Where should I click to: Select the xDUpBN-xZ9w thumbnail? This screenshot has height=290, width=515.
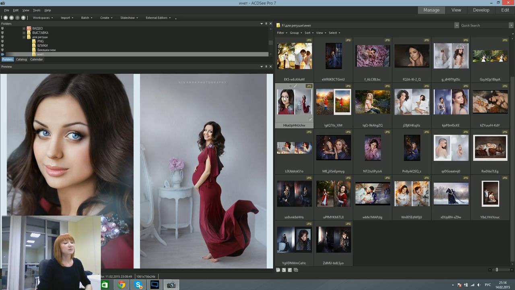pyautogui.click(x=451, y=197)
